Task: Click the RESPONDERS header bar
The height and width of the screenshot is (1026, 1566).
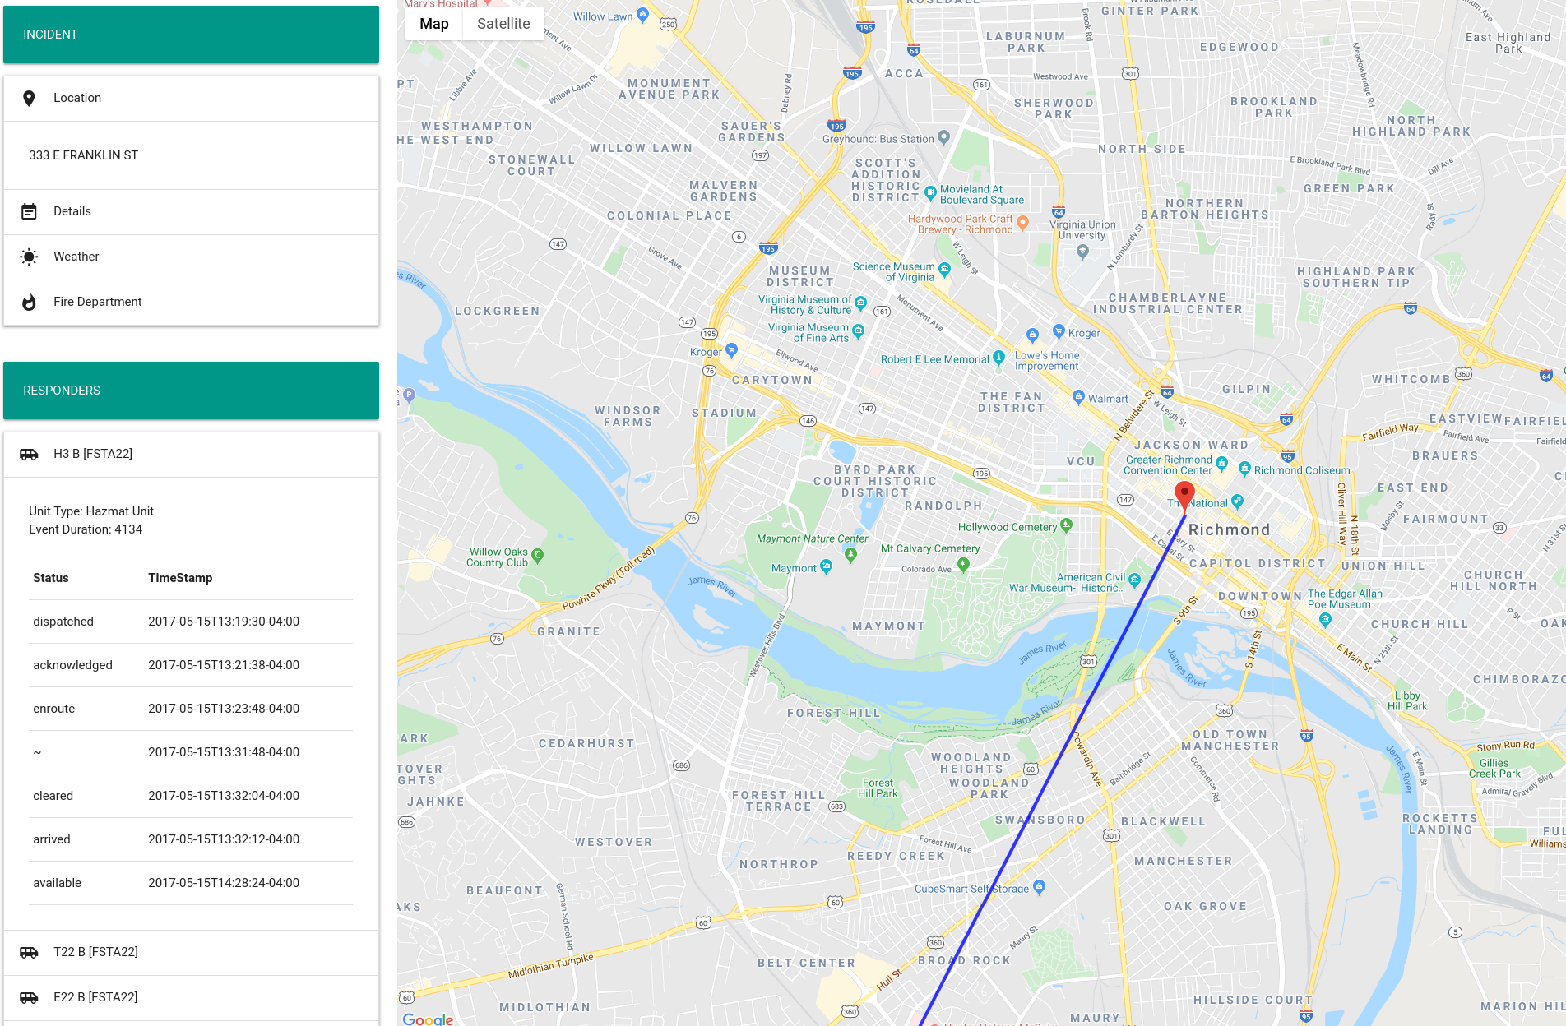Action: click(191, 391)
